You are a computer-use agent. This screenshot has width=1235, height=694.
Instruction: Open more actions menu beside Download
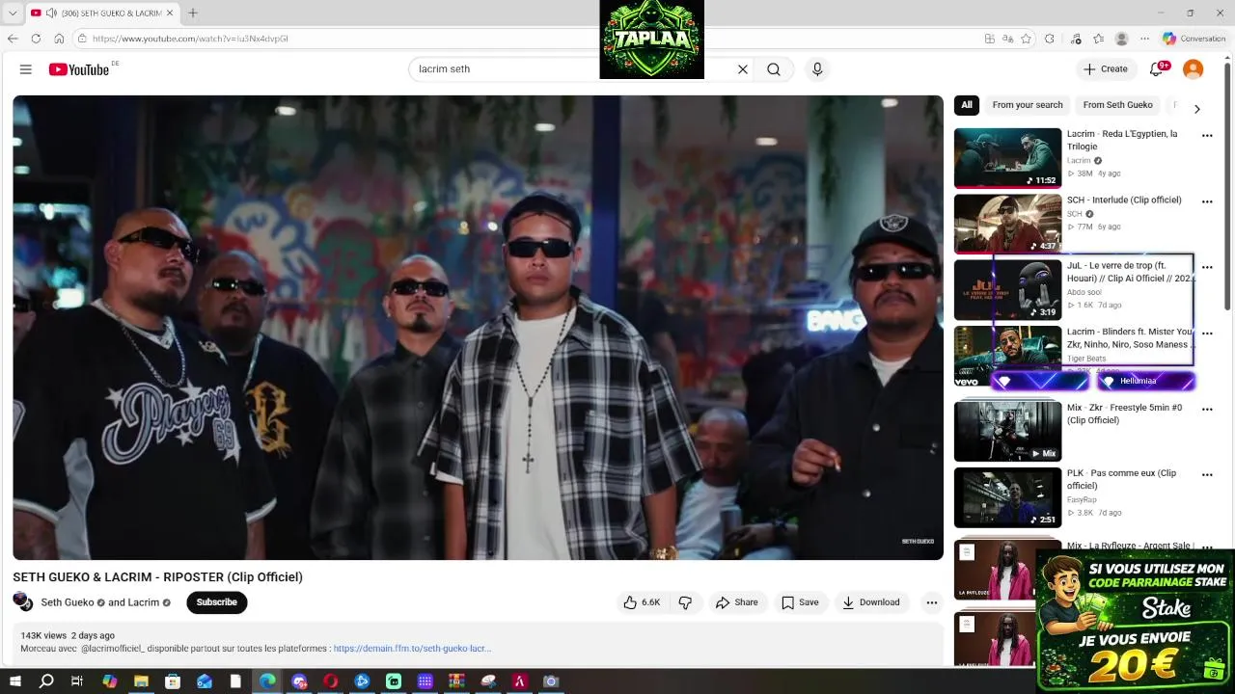coord(932,602)
